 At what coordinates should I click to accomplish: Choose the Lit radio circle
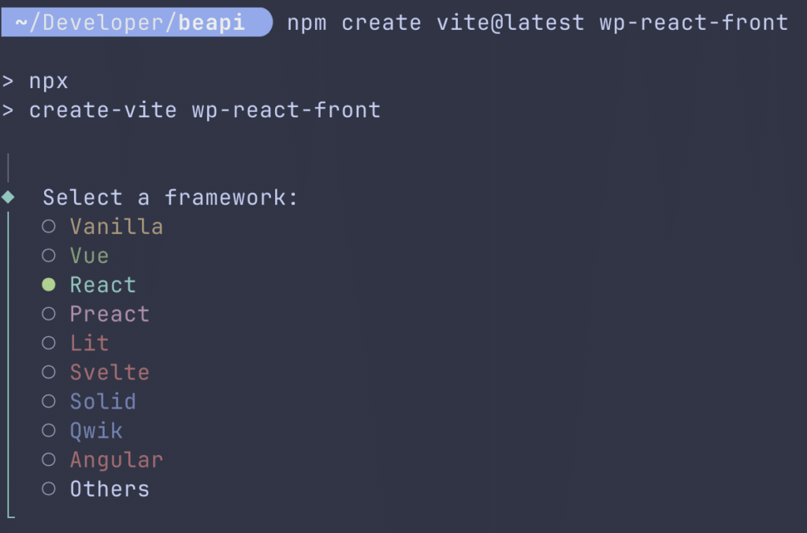[x=49, y=342]
